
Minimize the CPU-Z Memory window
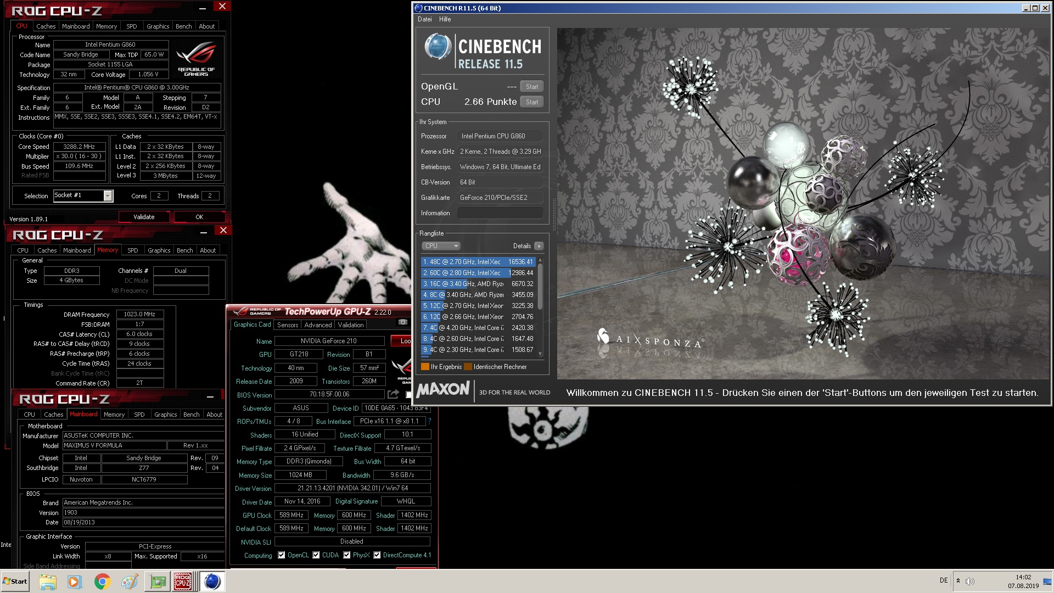coord(204,232)
